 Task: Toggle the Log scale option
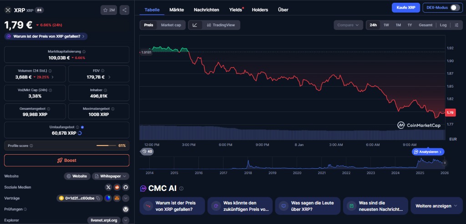pyautogui.click(x=443, y=25)
